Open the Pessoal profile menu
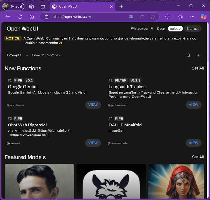Screen dimensions: 210x200 click(x=14, y=6)
